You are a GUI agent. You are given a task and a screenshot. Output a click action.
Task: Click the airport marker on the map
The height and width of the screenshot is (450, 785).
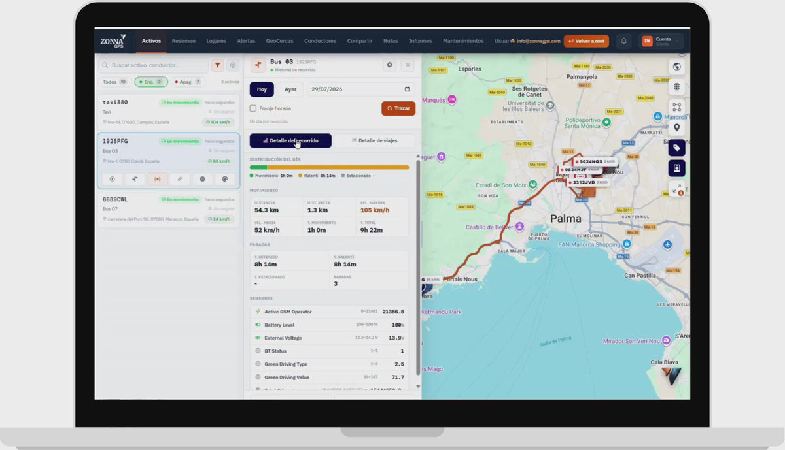(x=667, y=245)
